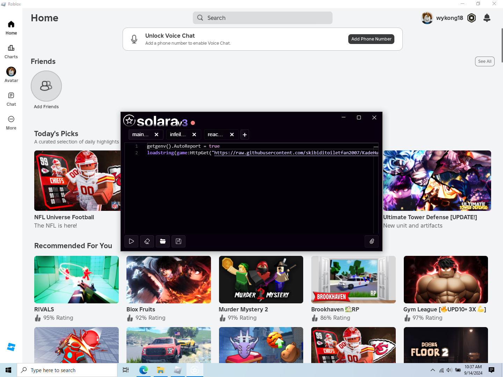Screen dimensions: 503x377
Task: Click the 'NFL Universe Football' title text
Action: tap(64, 217)
